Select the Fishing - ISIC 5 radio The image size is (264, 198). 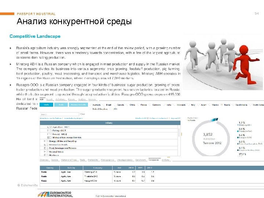click(51, 131)
